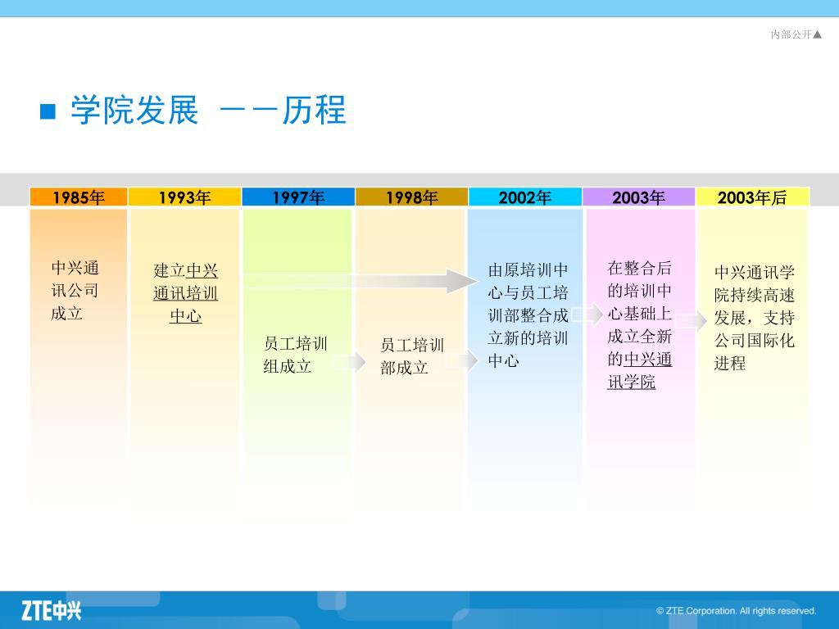
Task: Click the 内部公开▲ label
Action: click(796, 34)
